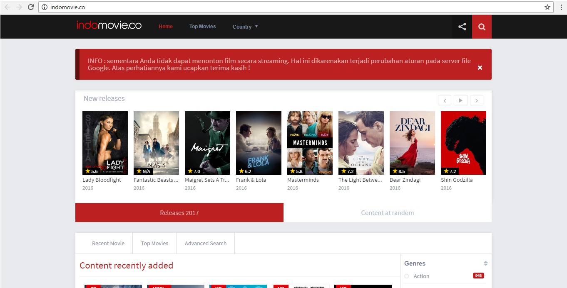Click the Fantastic Beasts title link

coord(156,180)
